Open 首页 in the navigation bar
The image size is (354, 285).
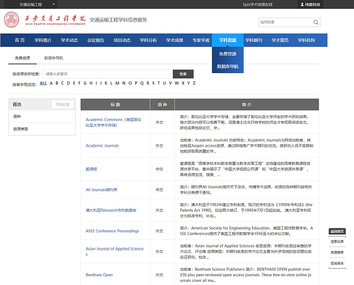coord(19,40)
